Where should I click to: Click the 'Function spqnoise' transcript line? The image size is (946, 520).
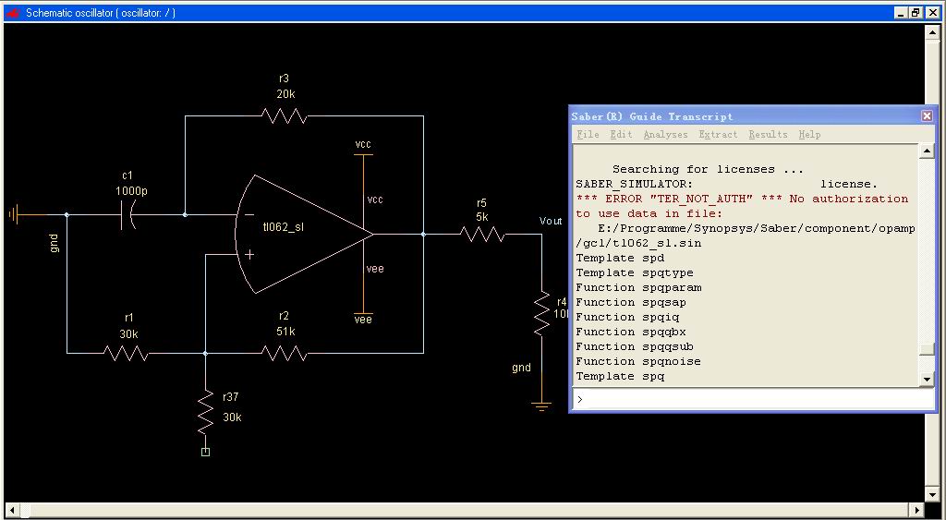coord(638,361)
